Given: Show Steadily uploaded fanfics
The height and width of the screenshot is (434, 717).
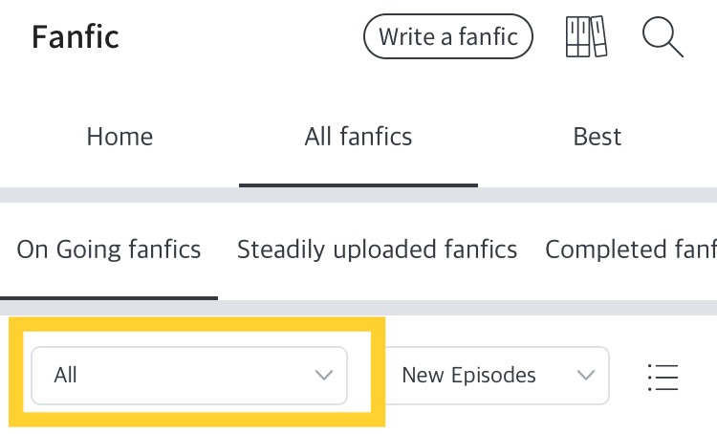Looking at the screenshot, I should [x=377, y=250].
